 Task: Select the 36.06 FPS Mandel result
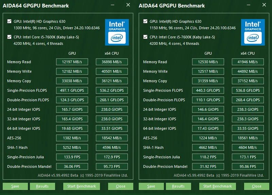[x=72, y=166]
